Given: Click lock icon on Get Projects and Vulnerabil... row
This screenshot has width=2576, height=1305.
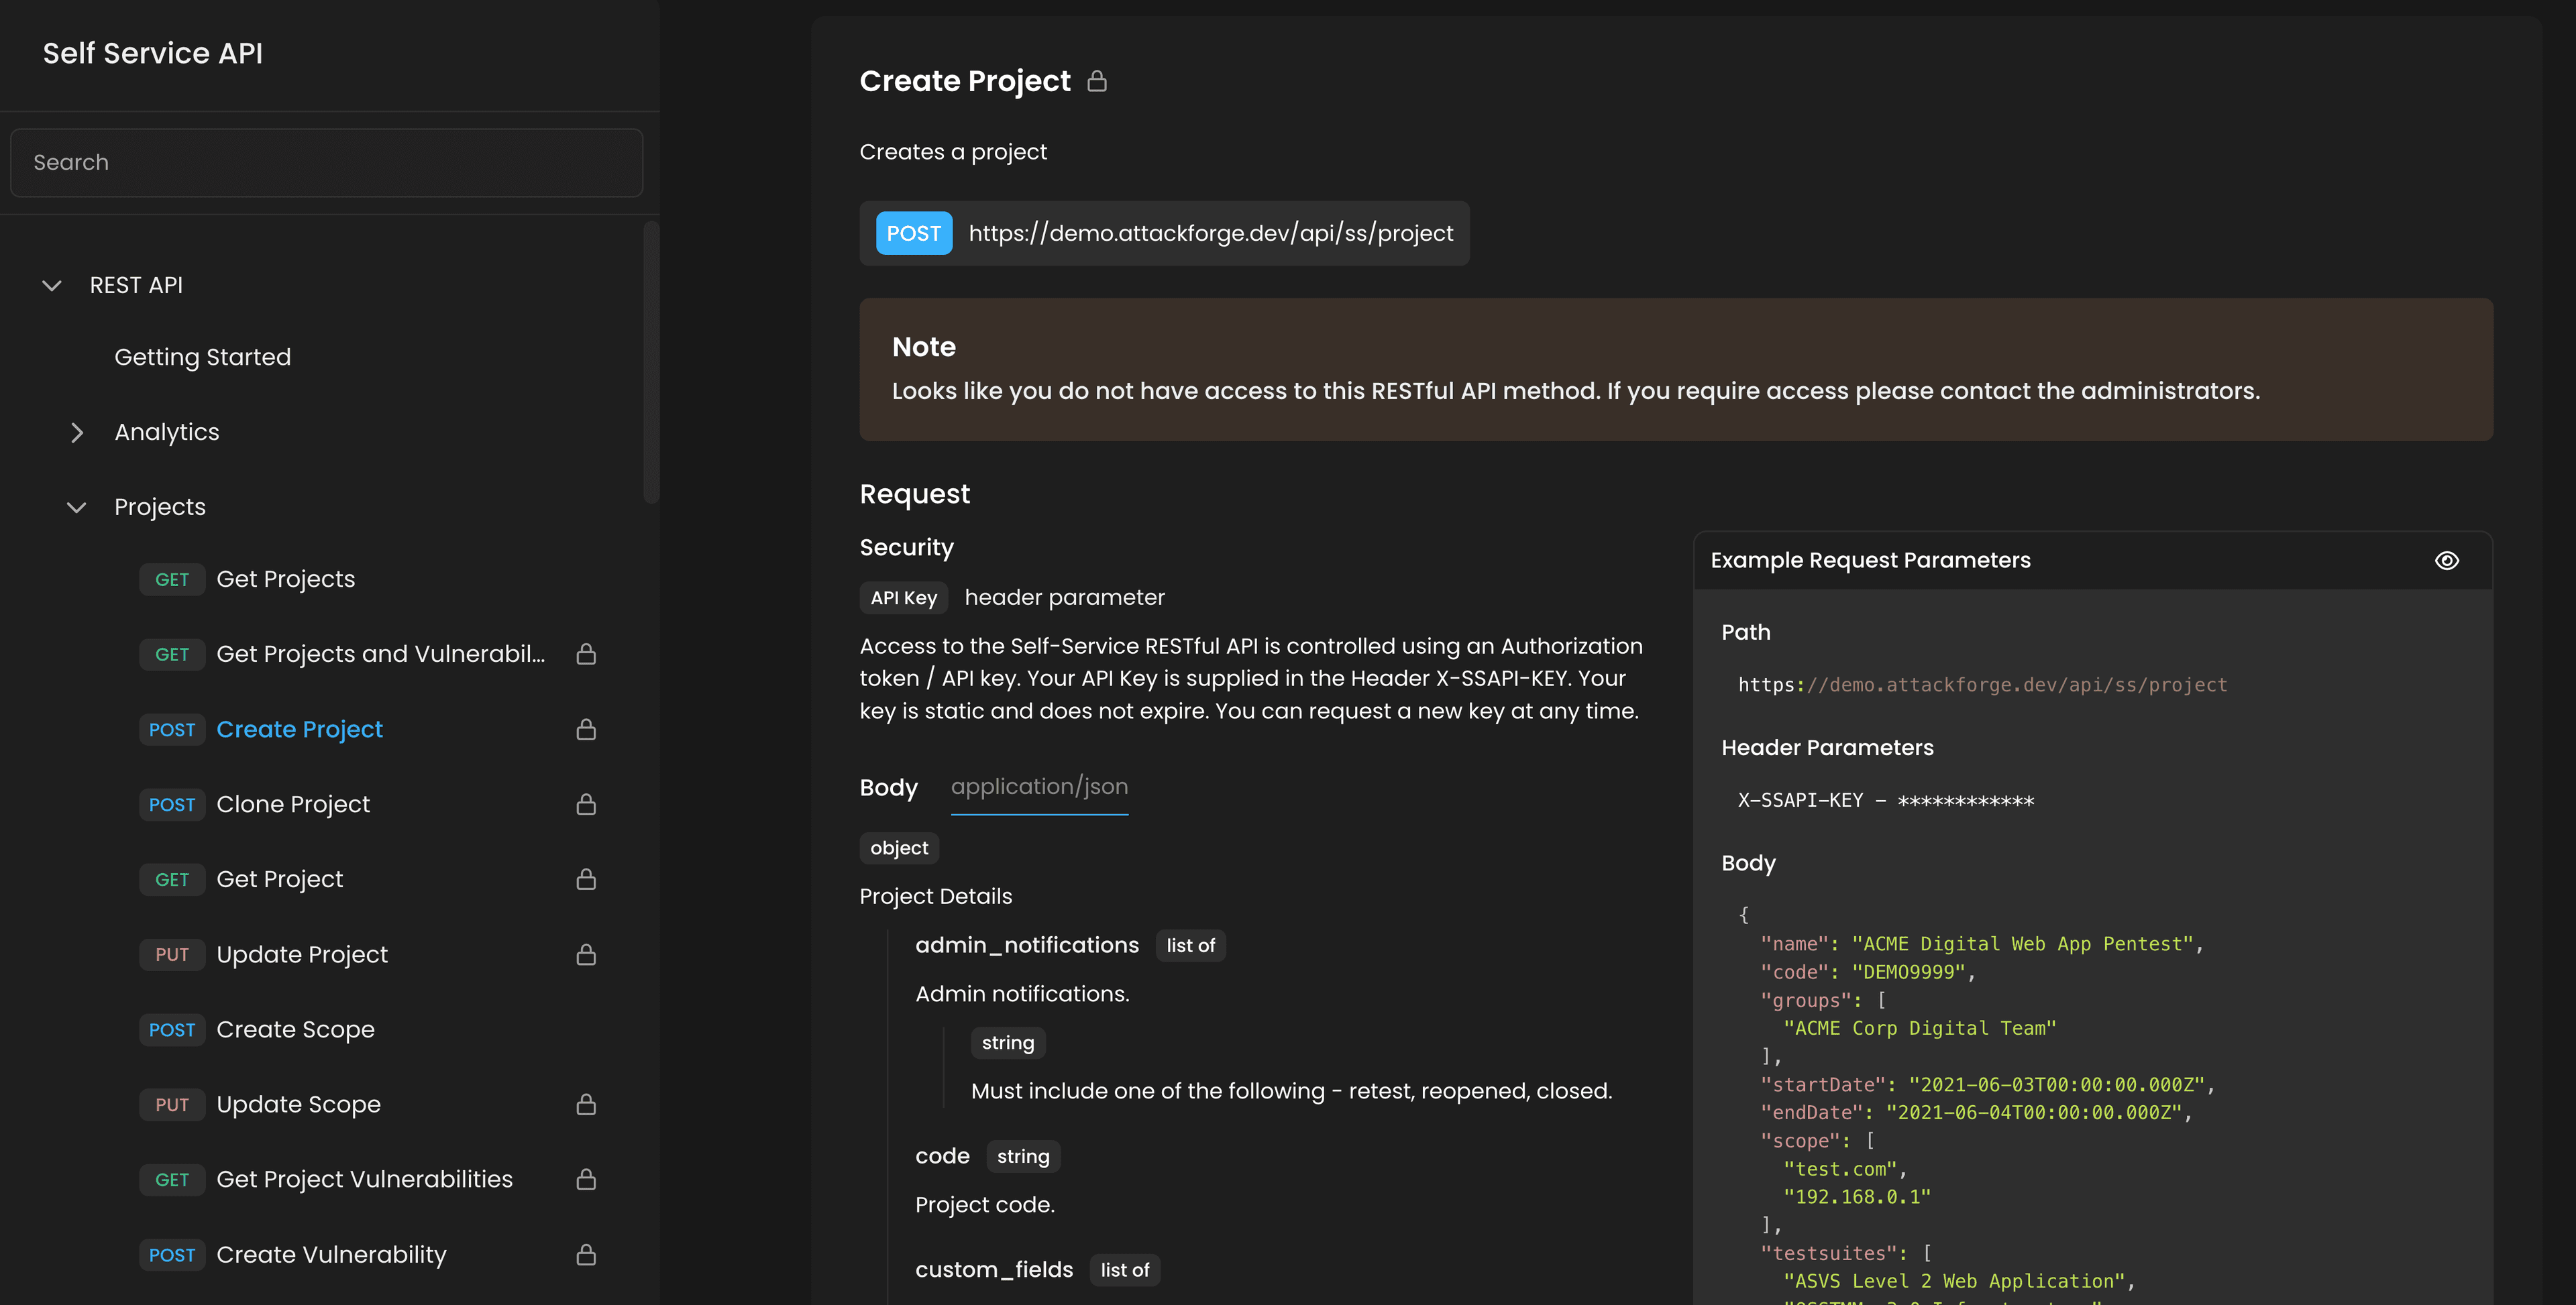Looking at the screenshot, I should 586,654.
